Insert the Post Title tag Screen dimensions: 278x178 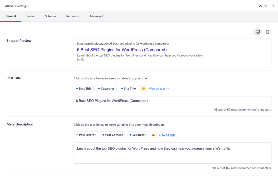point(84,89)
